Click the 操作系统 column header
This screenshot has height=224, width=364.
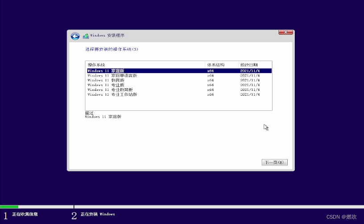145,65
